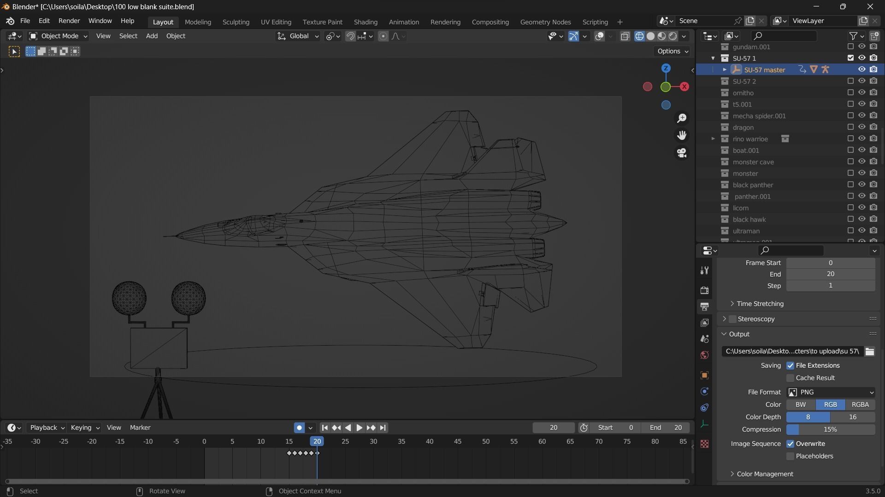
Task: Open the Render menu
Action: 69,21
